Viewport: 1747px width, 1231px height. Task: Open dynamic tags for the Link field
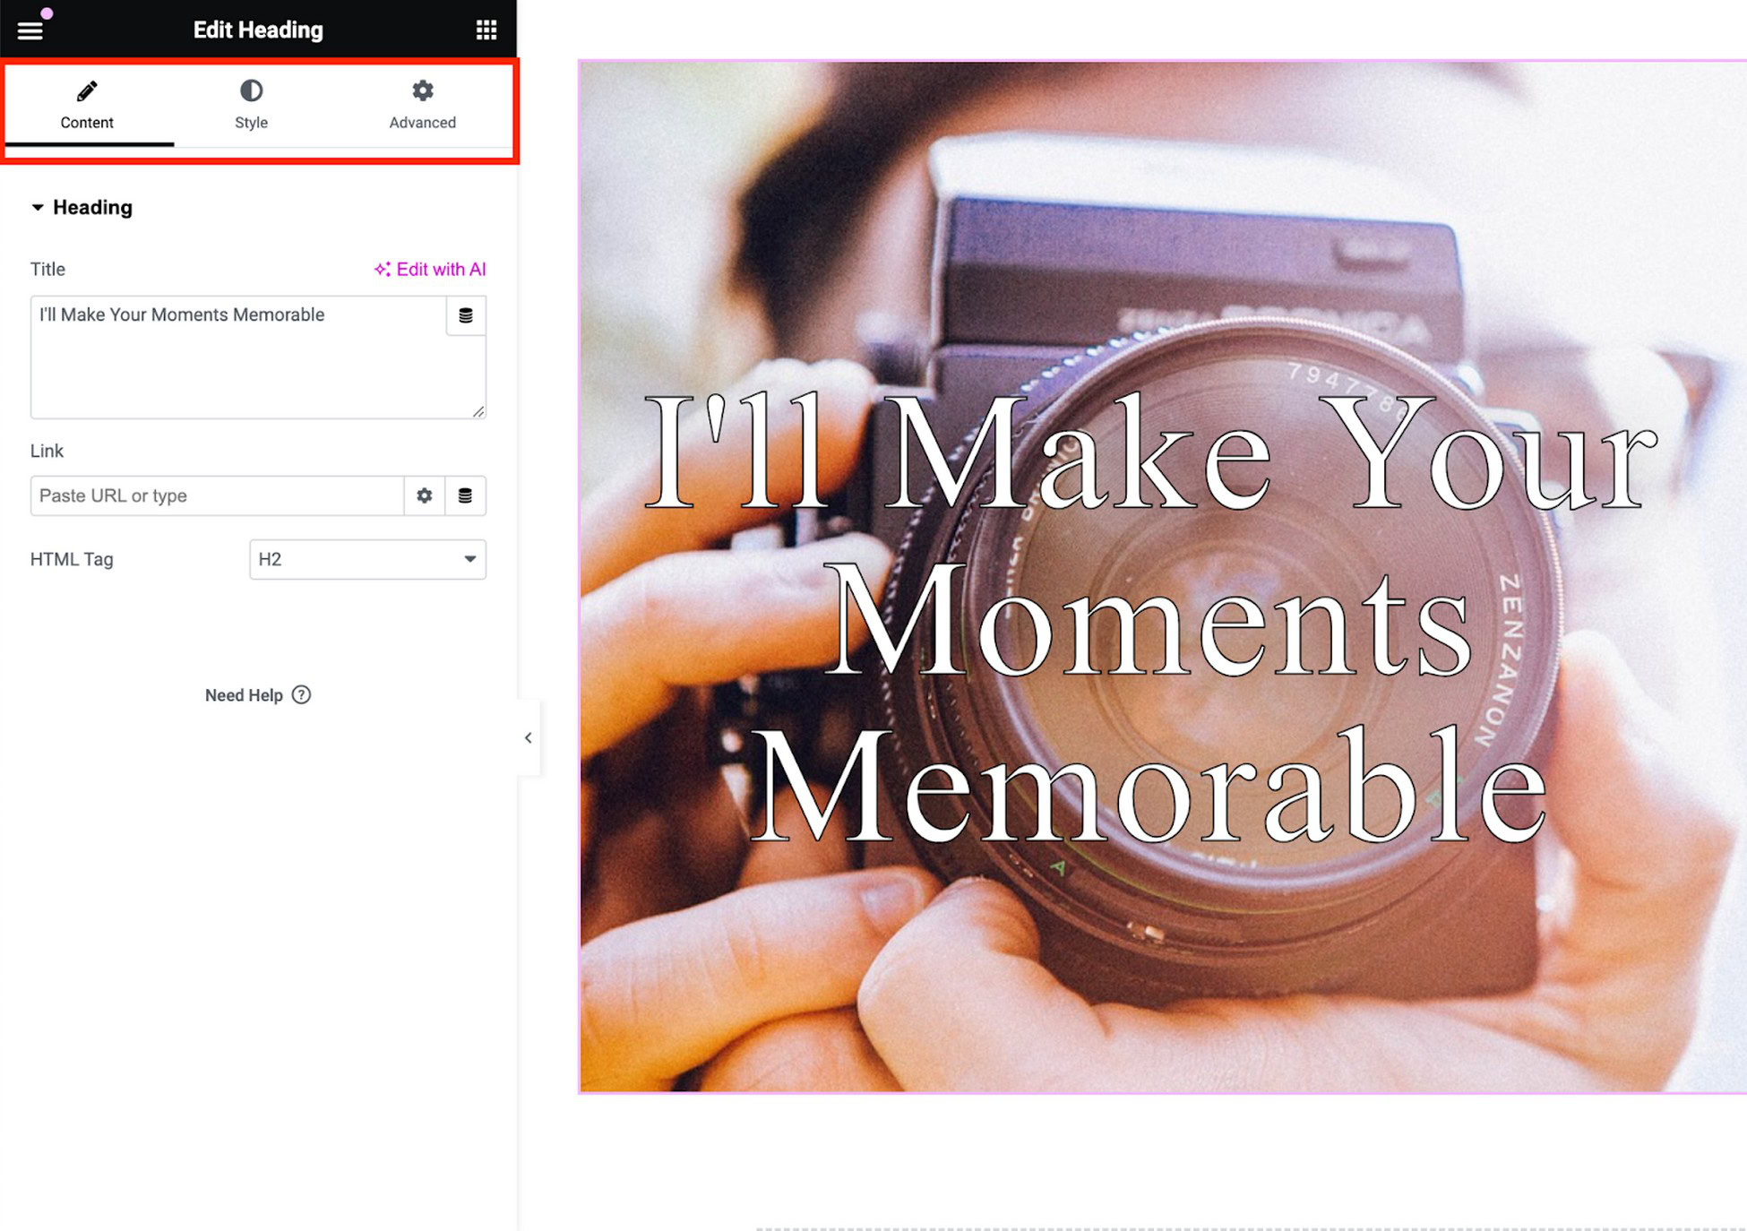[466, 495]
